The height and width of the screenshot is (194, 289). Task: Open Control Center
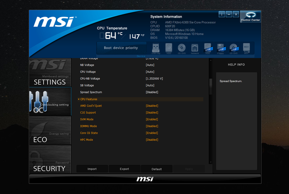point(251,17)
